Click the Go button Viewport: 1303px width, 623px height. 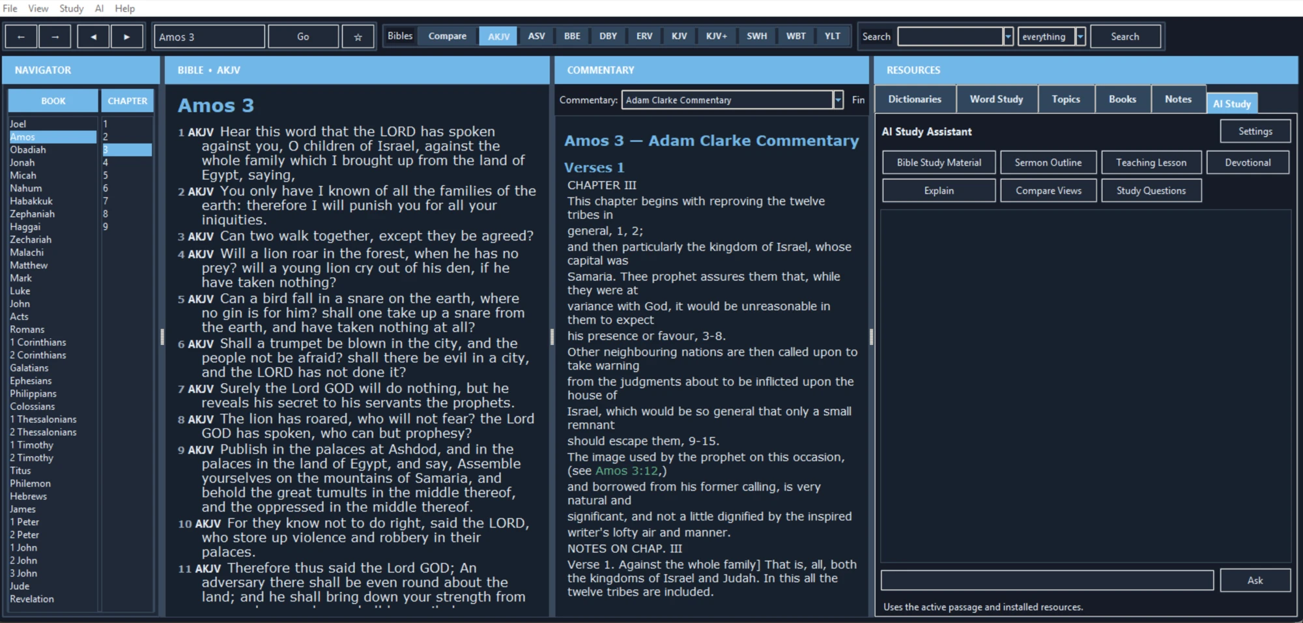pyautogui.click(x=303, y=36)
